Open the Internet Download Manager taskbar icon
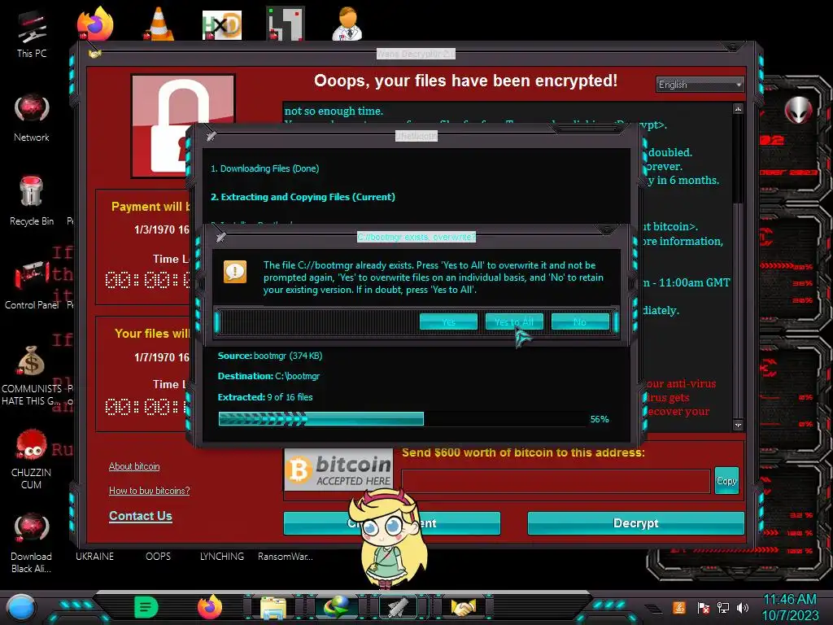 click(x=337, y=607)
